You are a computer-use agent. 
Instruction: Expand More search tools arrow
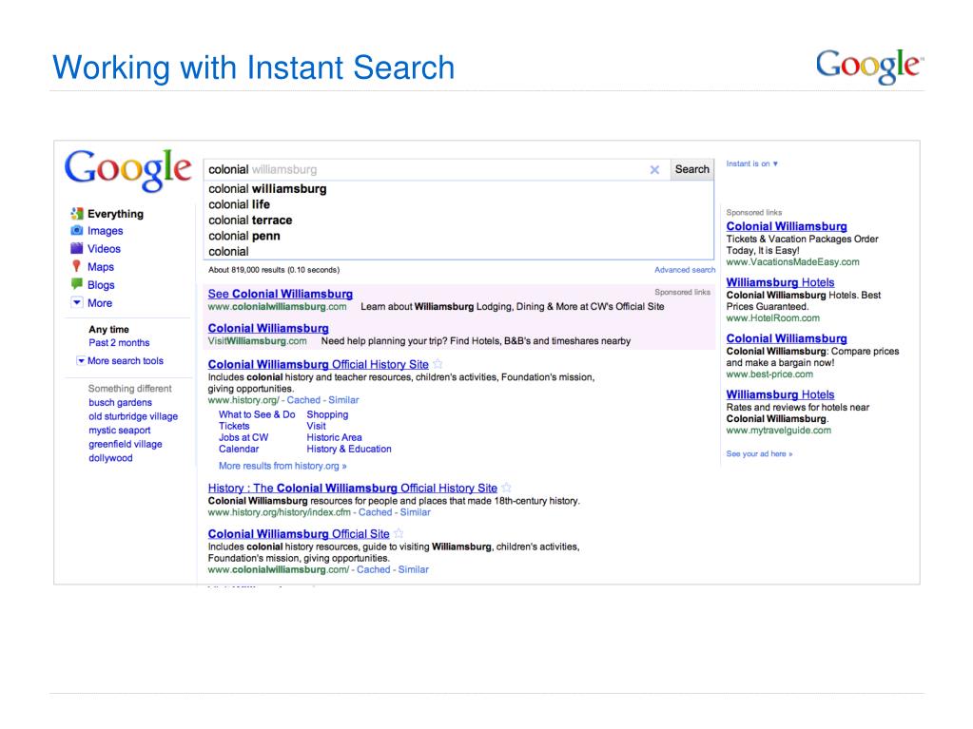tap(81, 361)
